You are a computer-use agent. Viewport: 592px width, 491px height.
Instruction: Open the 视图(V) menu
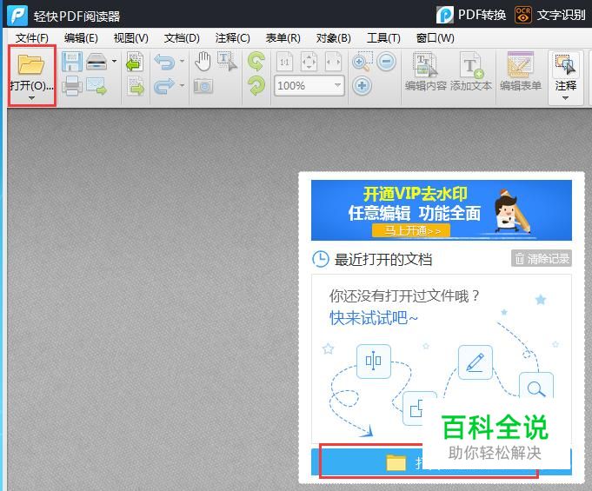pyautogui.click(x=130, y=38)
